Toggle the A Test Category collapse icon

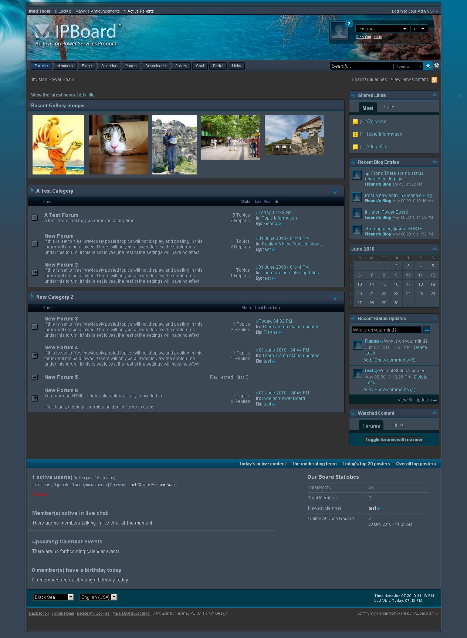pos(335,191)
